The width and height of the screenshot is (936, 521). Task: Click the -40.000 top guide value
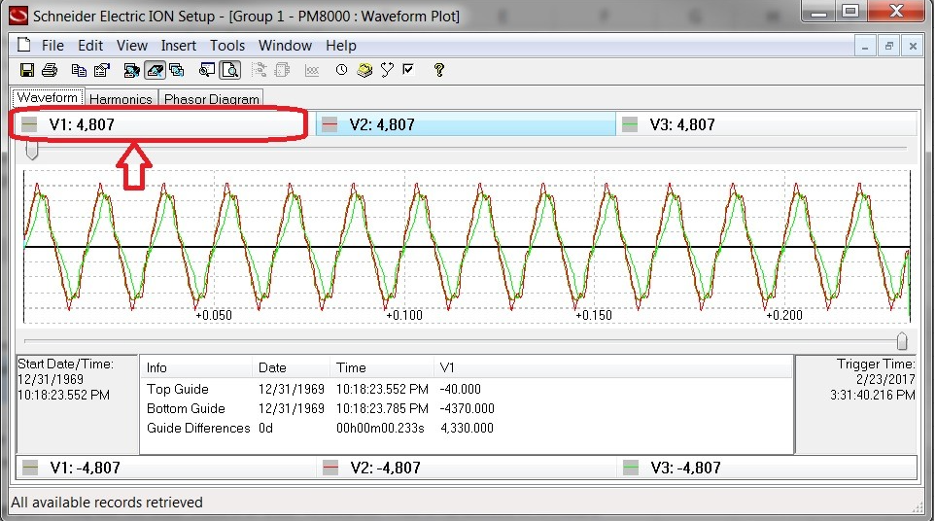pyautogui.click(x=461, y=389)
